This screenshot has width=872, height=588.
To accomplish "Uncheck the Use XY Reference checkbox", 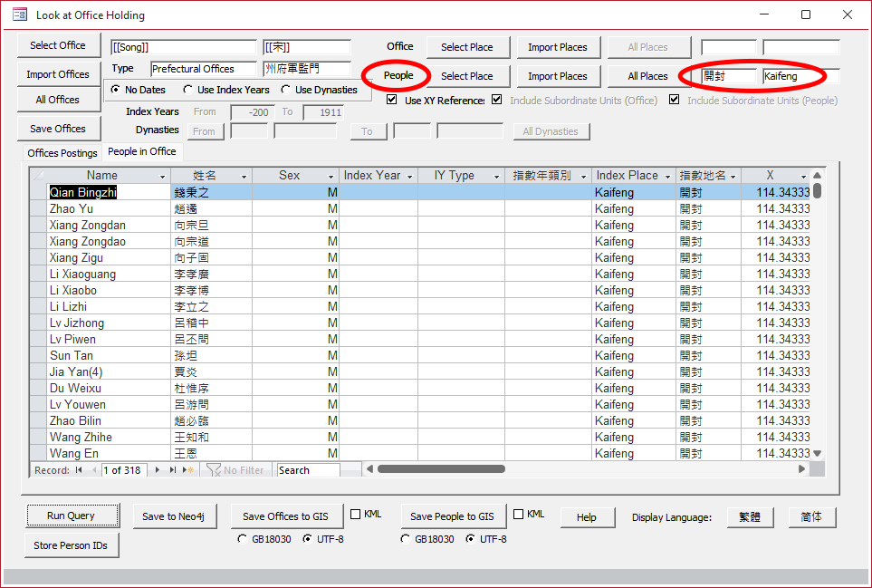I will (391, 100).
